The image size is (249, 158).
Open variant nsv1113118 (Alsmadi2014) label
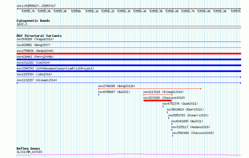coord(163,92)
